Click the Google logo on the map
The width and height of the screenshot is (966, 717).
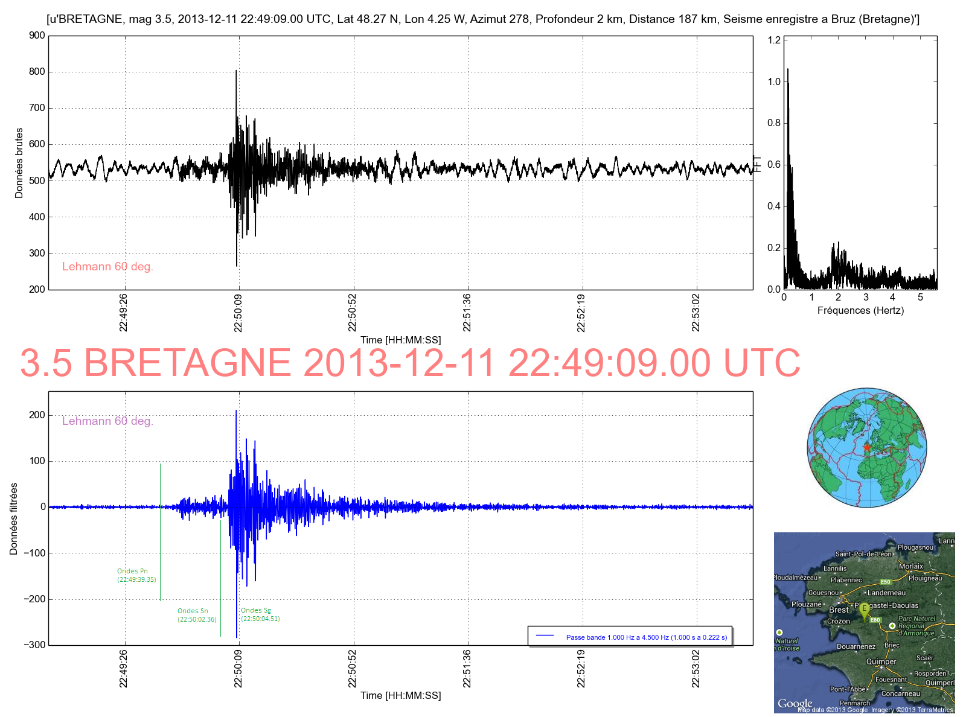pyautogui.click(x=795, y=704)
